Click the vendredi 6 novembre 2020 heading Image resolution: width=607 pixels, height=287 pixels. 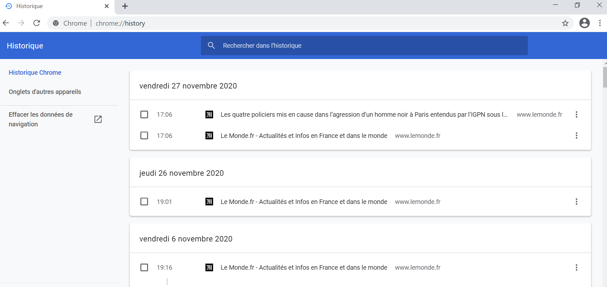coord(186,239)
